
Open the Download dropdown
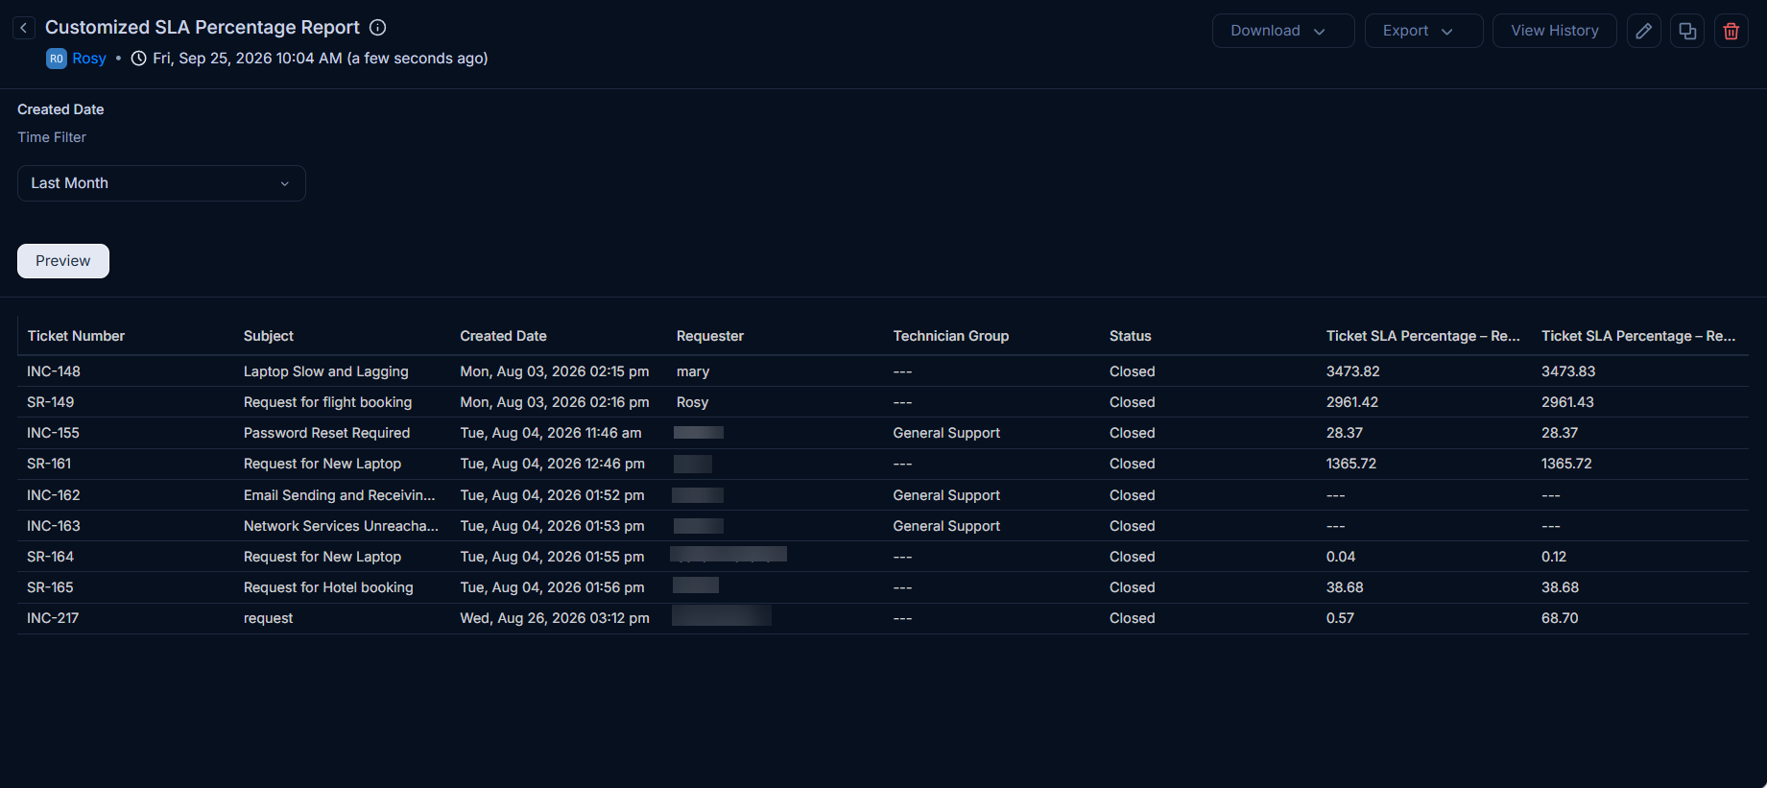click(x=1283, y=31)
